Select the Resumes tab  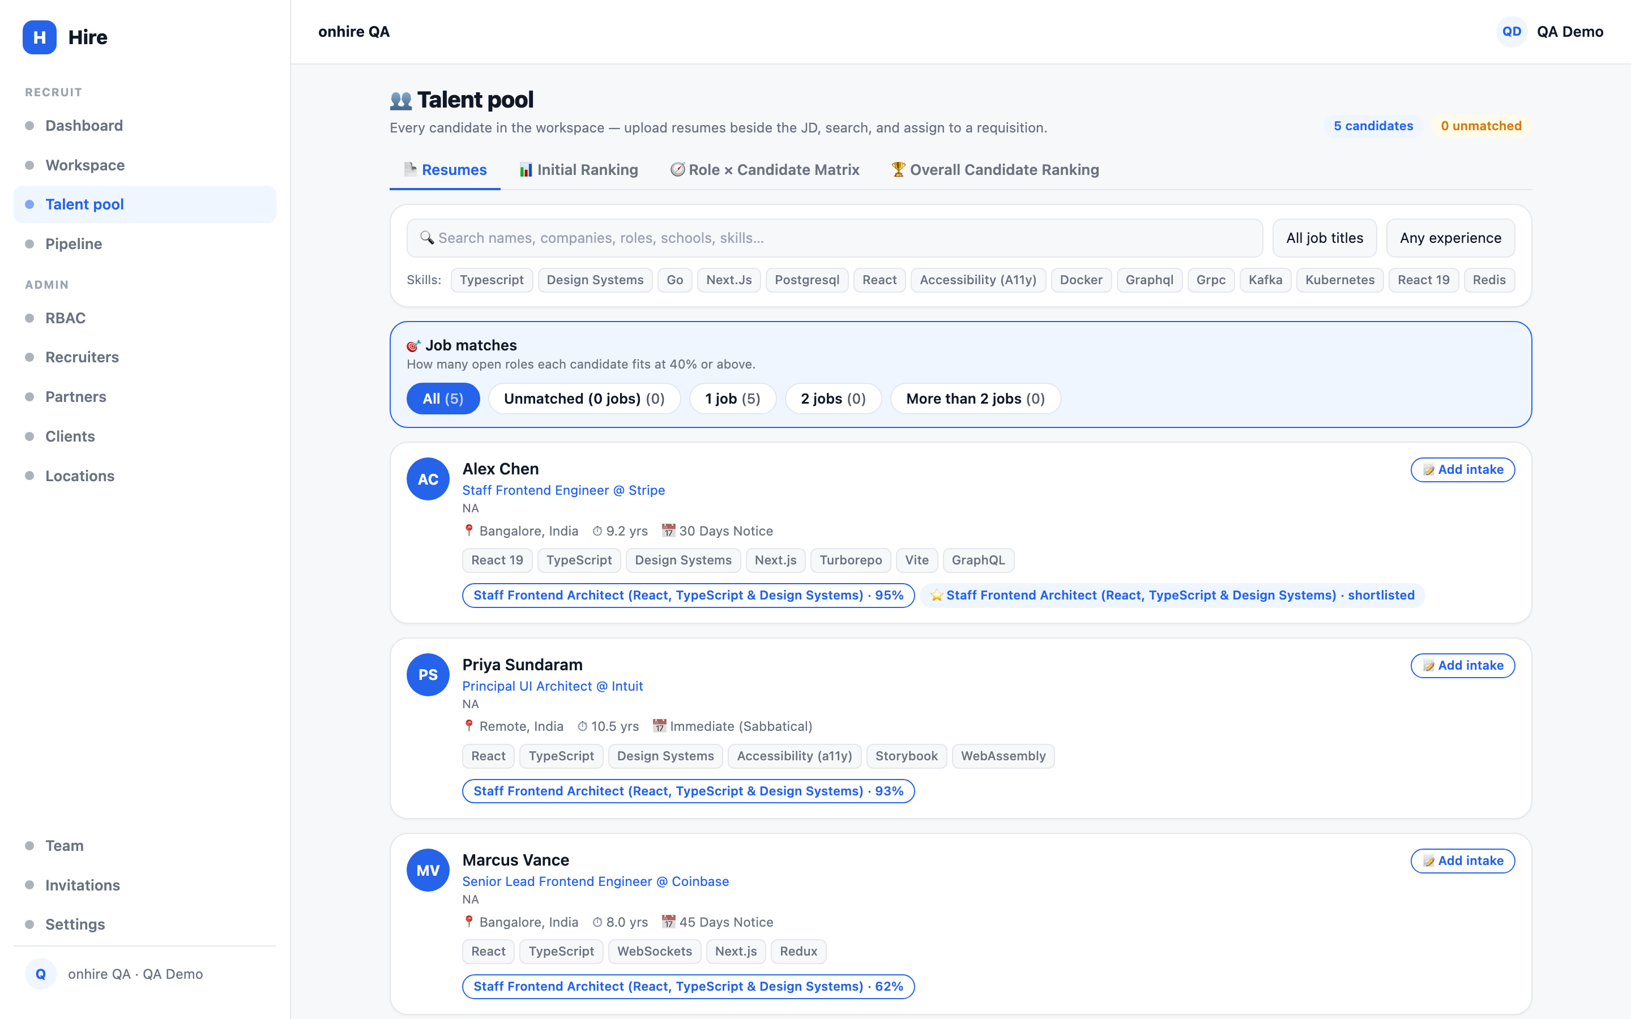(445, 170)
